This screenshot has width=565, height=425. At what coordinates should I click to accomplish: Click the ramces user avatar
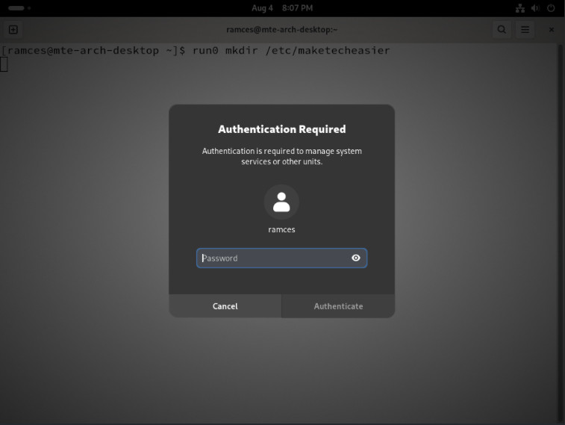click(281, 202)
